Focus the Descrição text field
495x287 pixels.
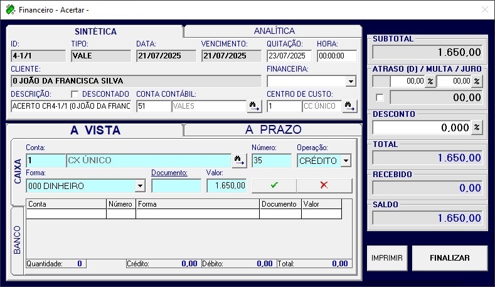[x=71, y=106]
